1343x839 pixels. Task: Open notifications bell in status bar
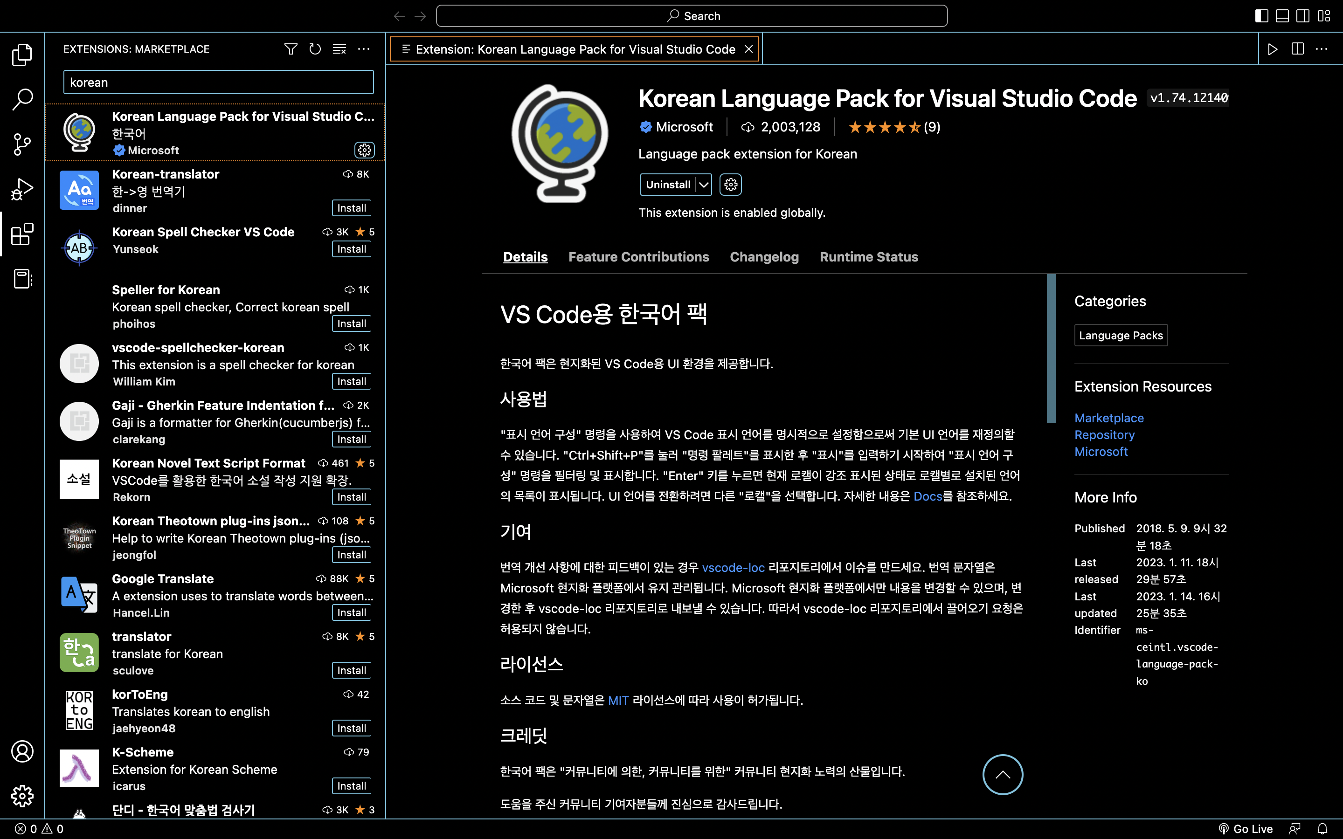pos(1322,828)
